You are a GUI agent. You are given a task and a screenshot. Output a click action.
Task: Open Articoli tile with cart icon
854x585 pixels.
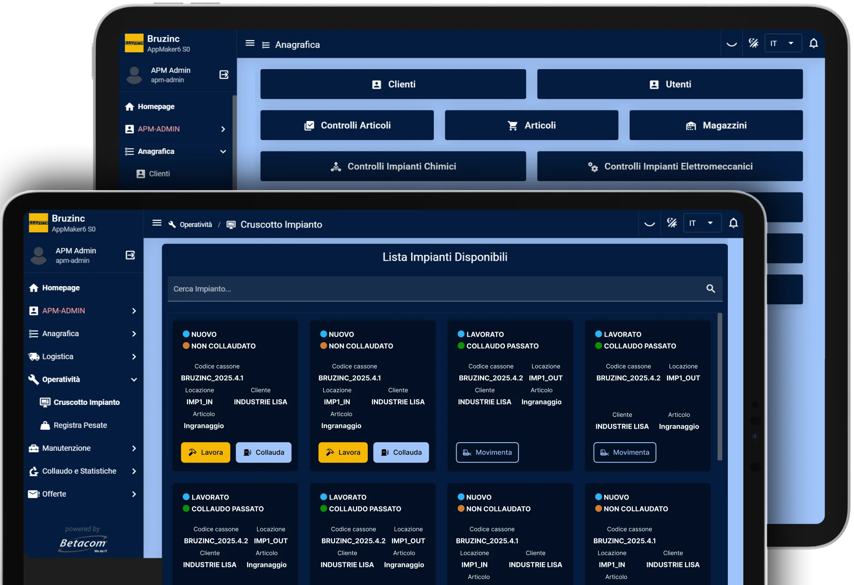tap(531, 125)
